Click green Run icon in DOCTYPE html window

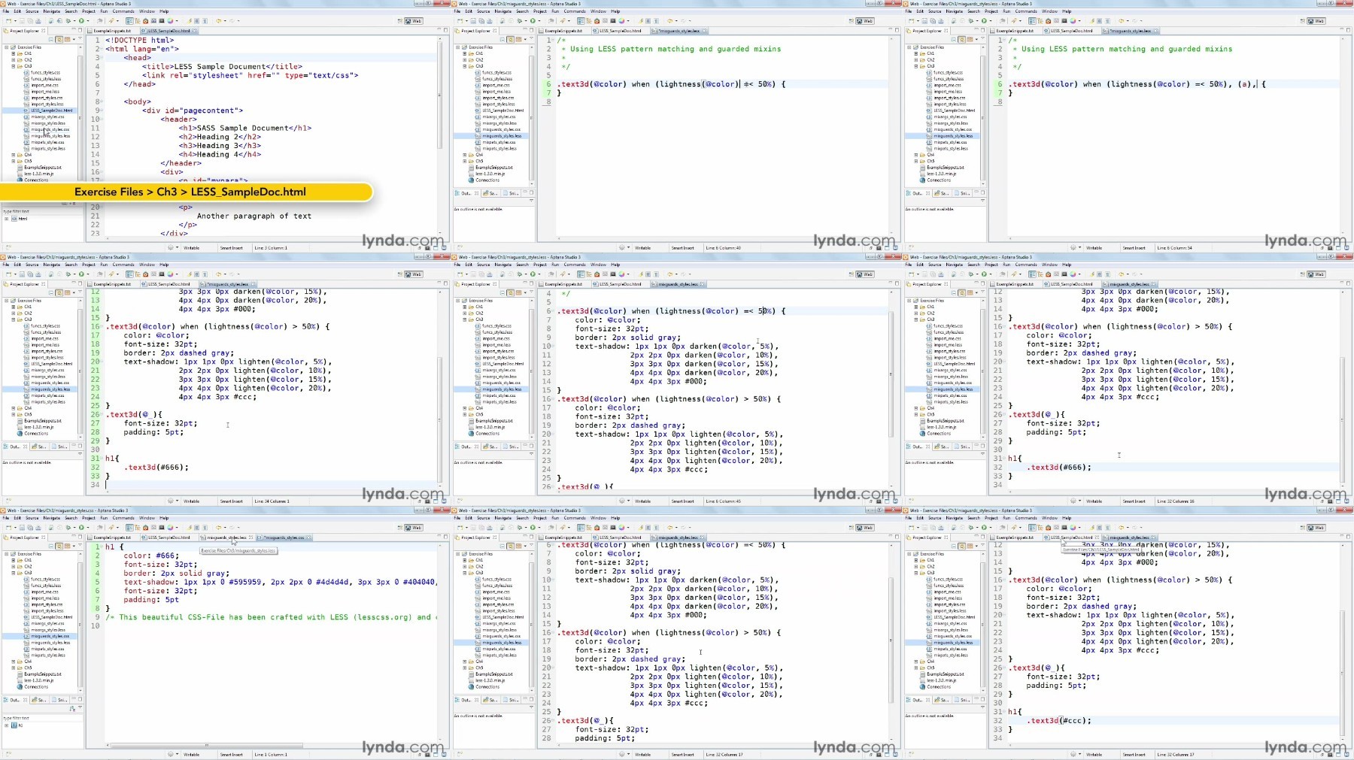(x=81, y=21)
